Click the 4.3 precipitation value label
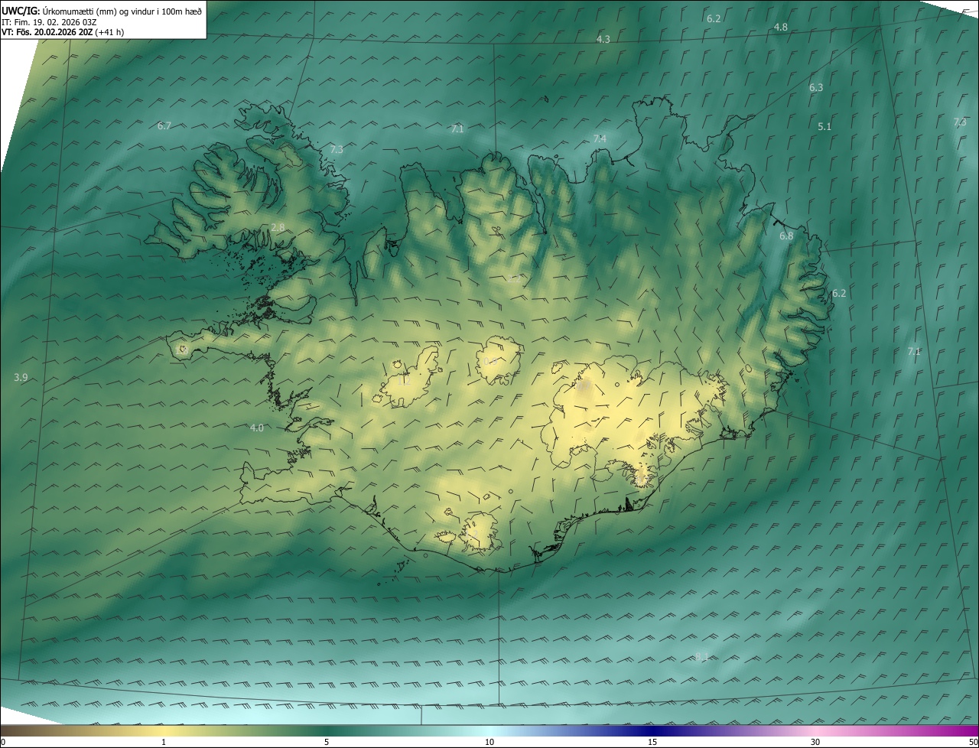The width and height of the screenshot is (979, 748). 603,39
